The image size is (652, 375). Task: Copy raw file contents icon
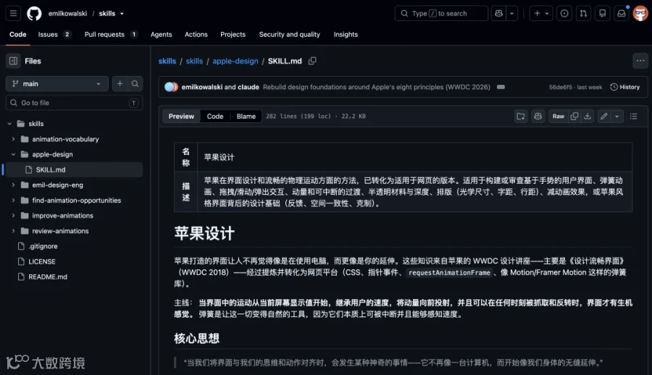(574, 117)
